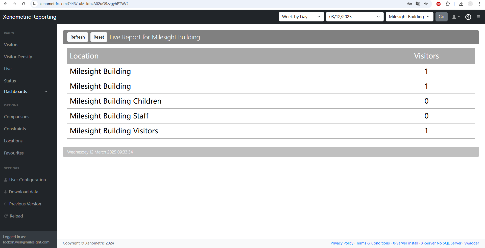Open the Terms & Conditions link

pos(373,243)
